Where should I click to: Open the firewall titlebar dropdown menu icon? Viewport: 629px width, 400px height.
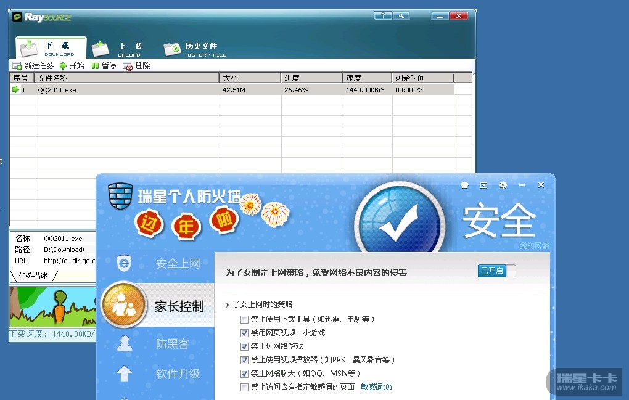point(484,185)
